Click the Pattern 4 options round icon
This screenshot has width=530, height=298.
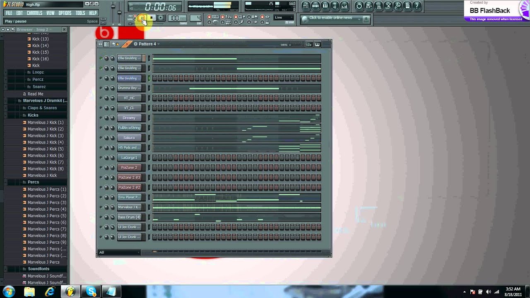point(135,44)
